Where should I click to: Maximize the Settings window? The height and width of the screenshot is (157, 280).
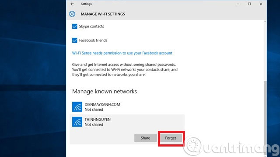tap(249, 4)
